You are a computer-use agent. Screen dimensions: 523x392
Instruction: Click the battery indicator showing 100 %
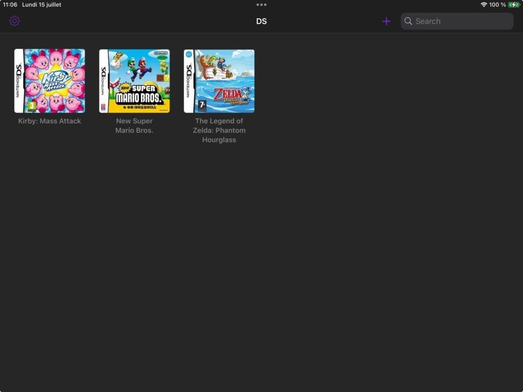[498, 5]
